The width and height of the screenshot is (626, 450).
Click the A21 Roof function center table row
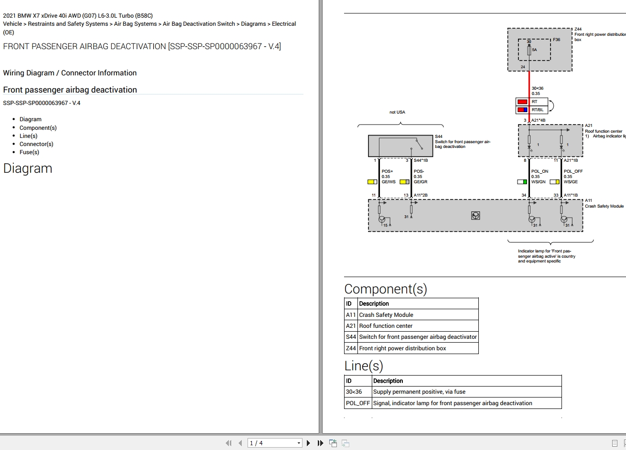tap(411, 326)
